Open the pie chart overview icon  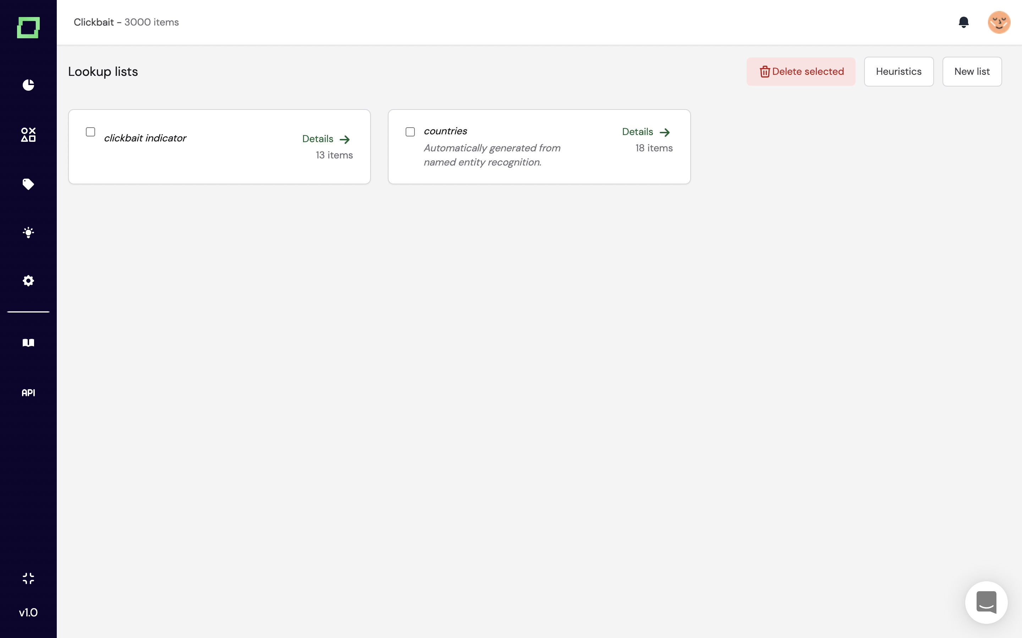[28, 85]
